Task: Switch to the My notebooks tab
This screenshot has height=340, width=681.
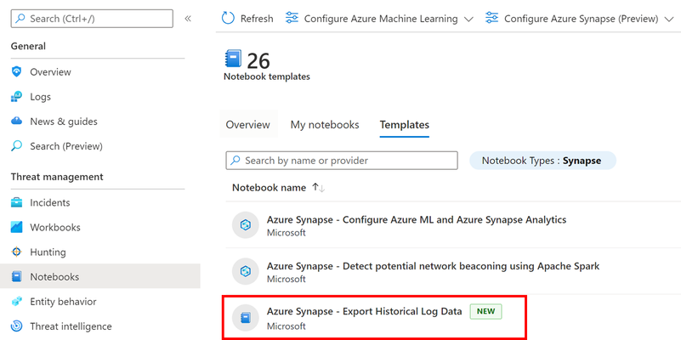Action: pyautogui.click(x=325, y=125)
